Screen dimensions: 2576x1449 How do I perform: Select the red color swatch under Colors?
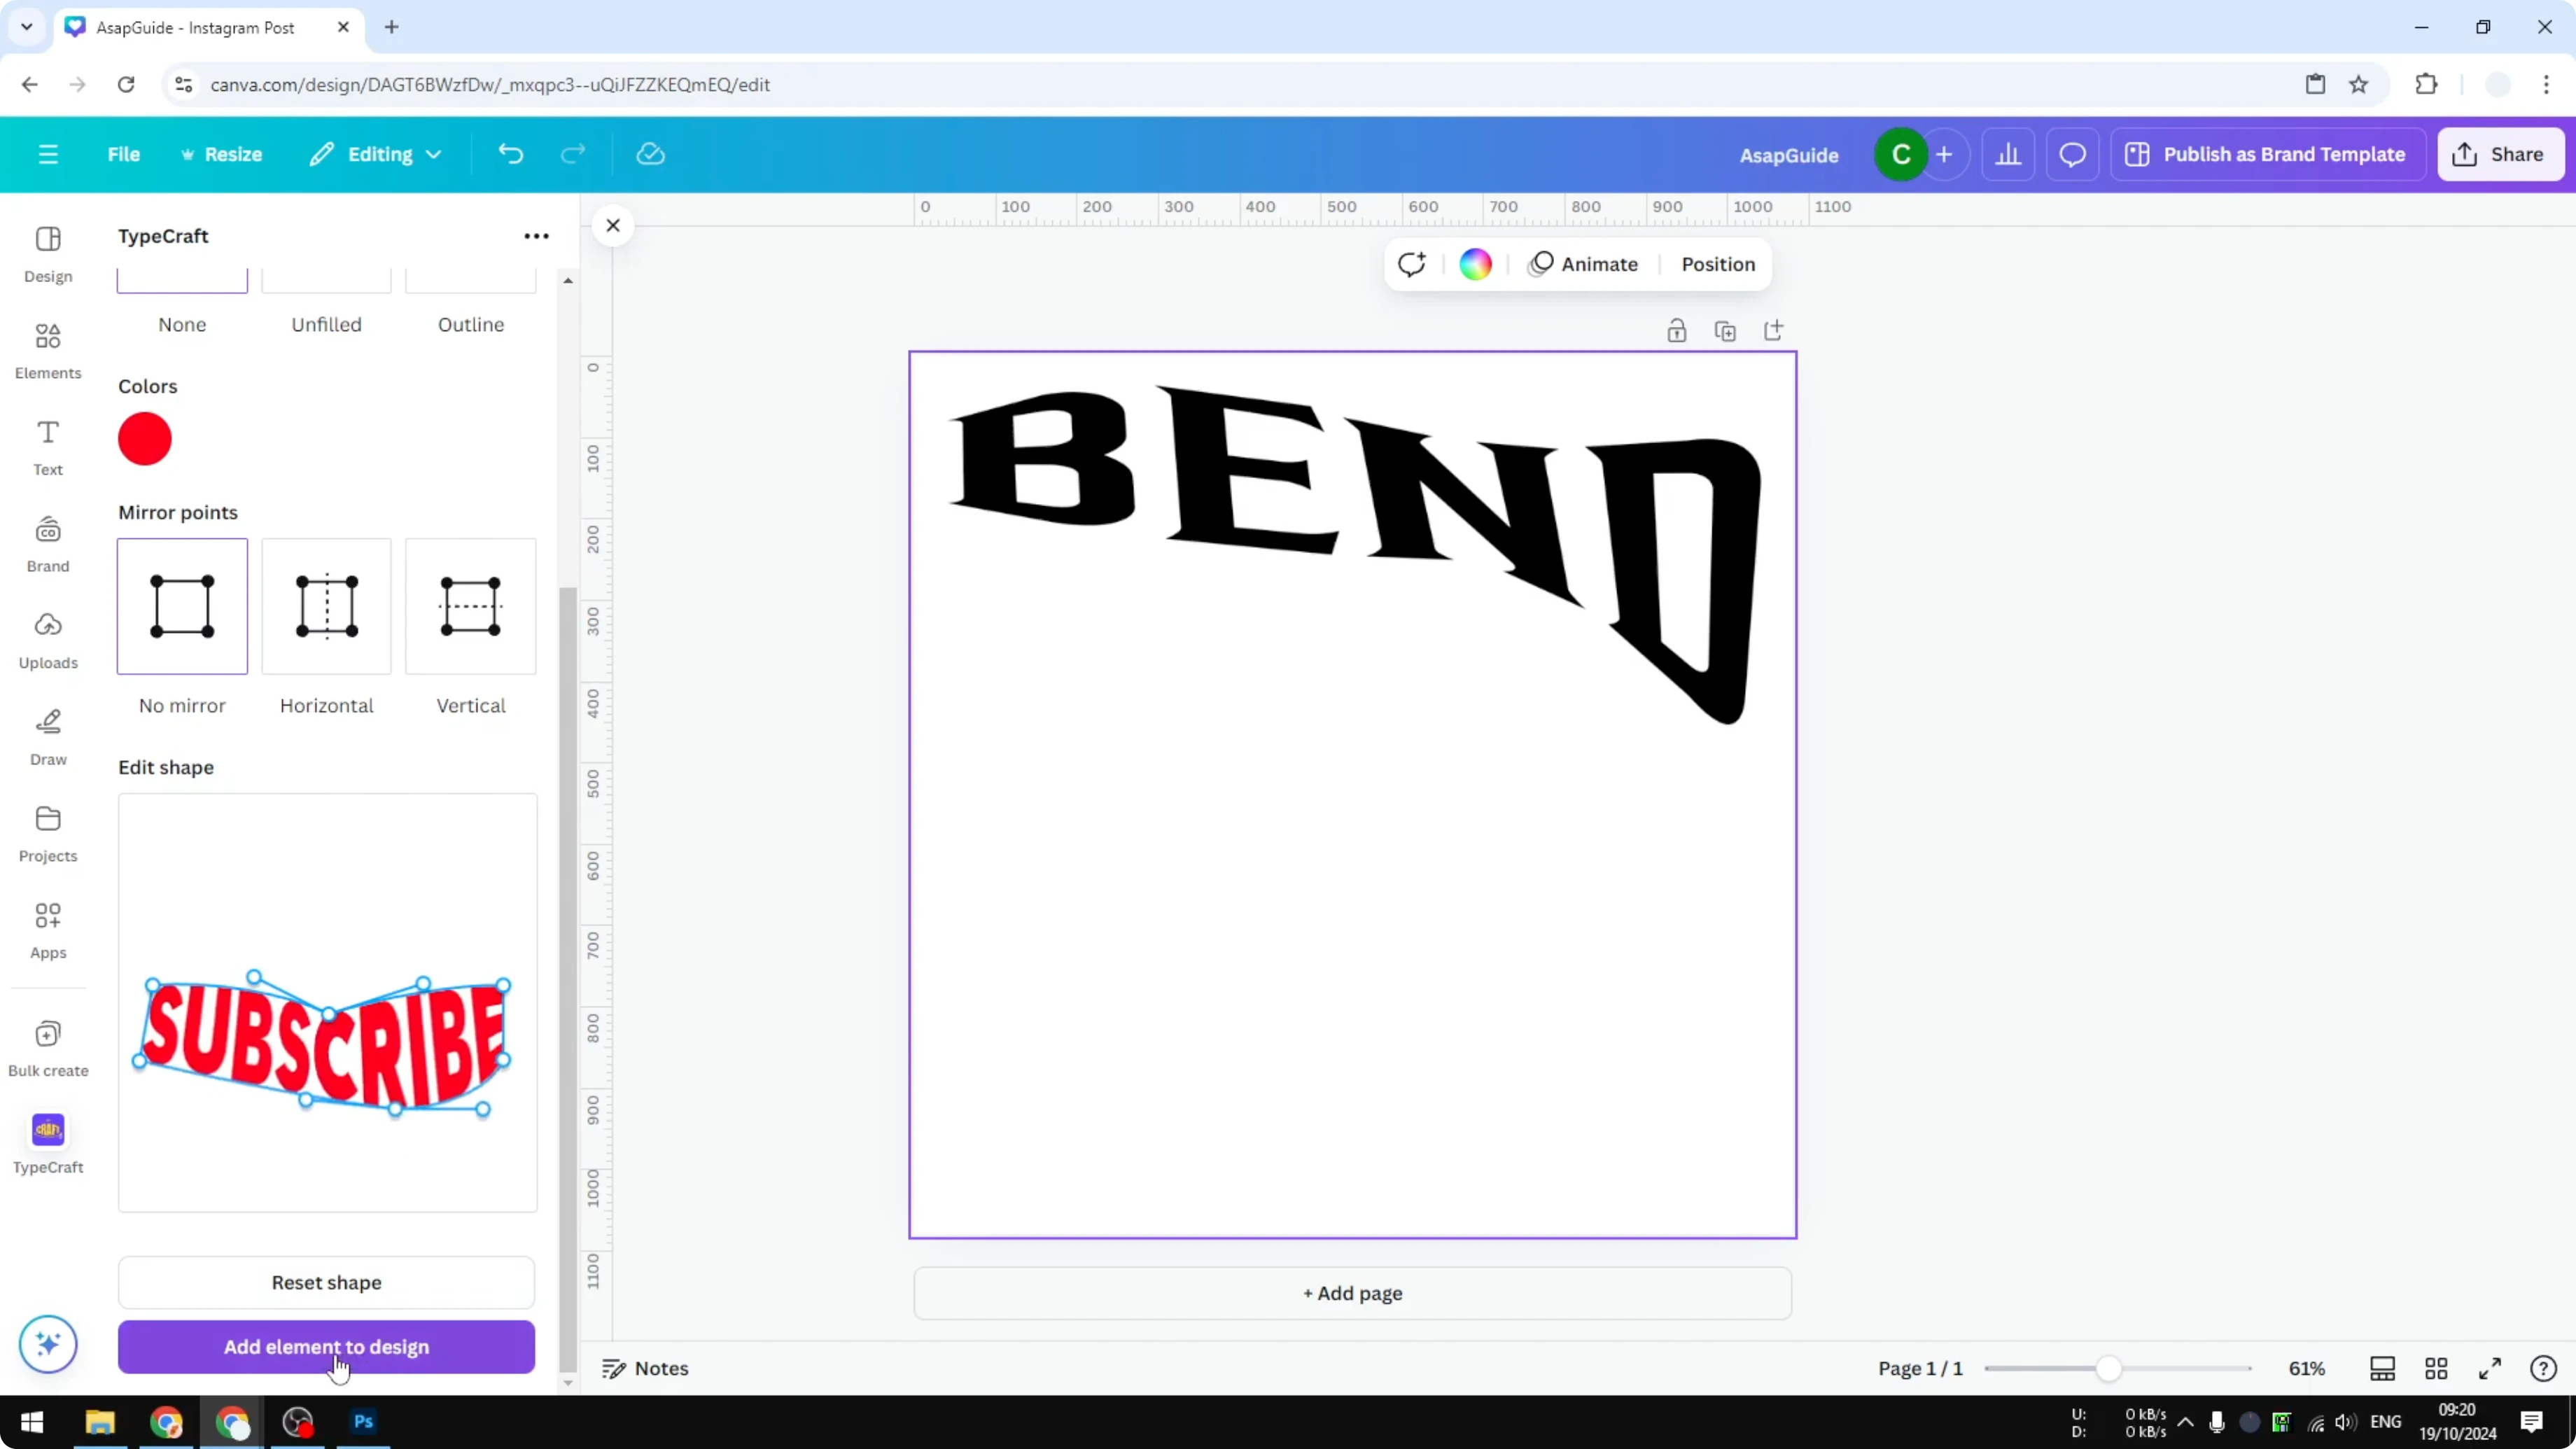[x=145, y=438]
